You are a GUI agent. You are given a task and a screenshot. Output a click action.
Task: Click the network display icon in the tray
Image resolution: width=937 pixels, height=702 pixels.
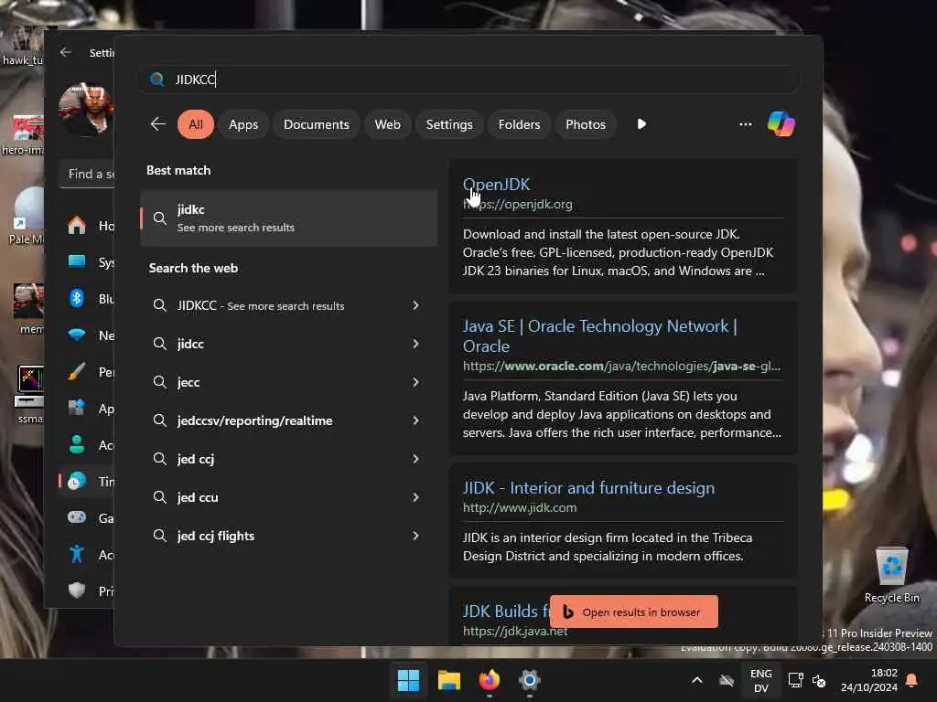tap(796, 680)
